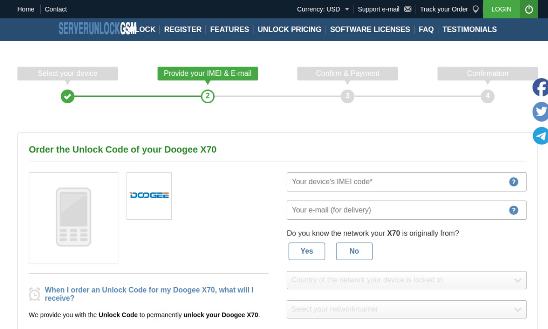
Task: Click the help icon in the IMEI field
Action: (514, 182)
